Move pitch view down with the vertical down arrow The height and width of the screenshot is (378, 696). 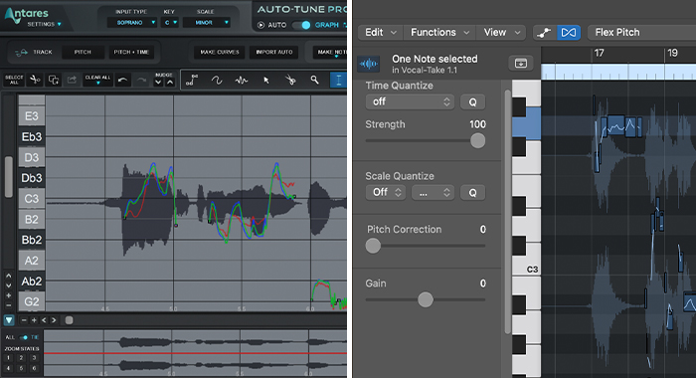pos(8,285)
